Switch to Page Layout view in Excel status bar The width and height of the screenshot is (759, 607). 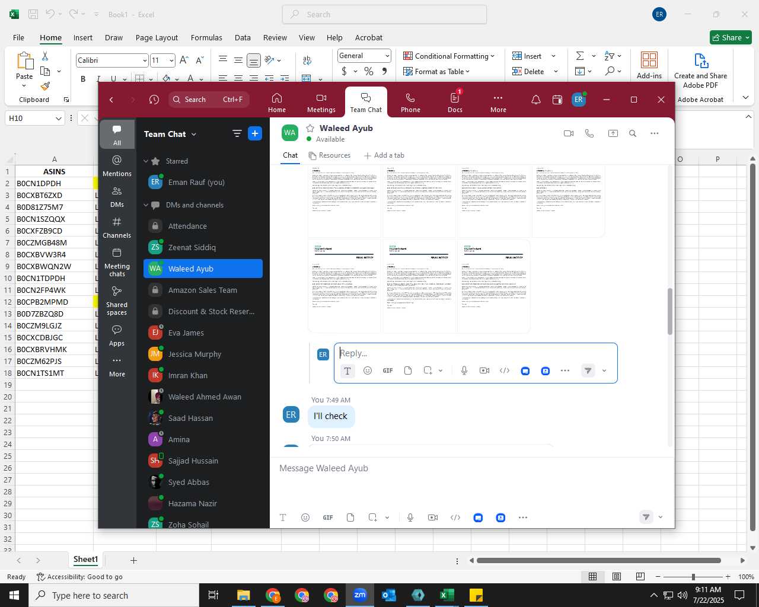[x=617, y=577]
